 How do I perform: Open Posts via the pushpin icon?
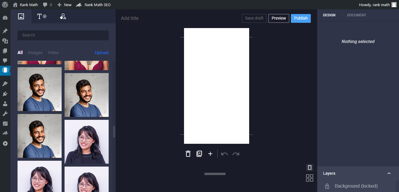5,31
